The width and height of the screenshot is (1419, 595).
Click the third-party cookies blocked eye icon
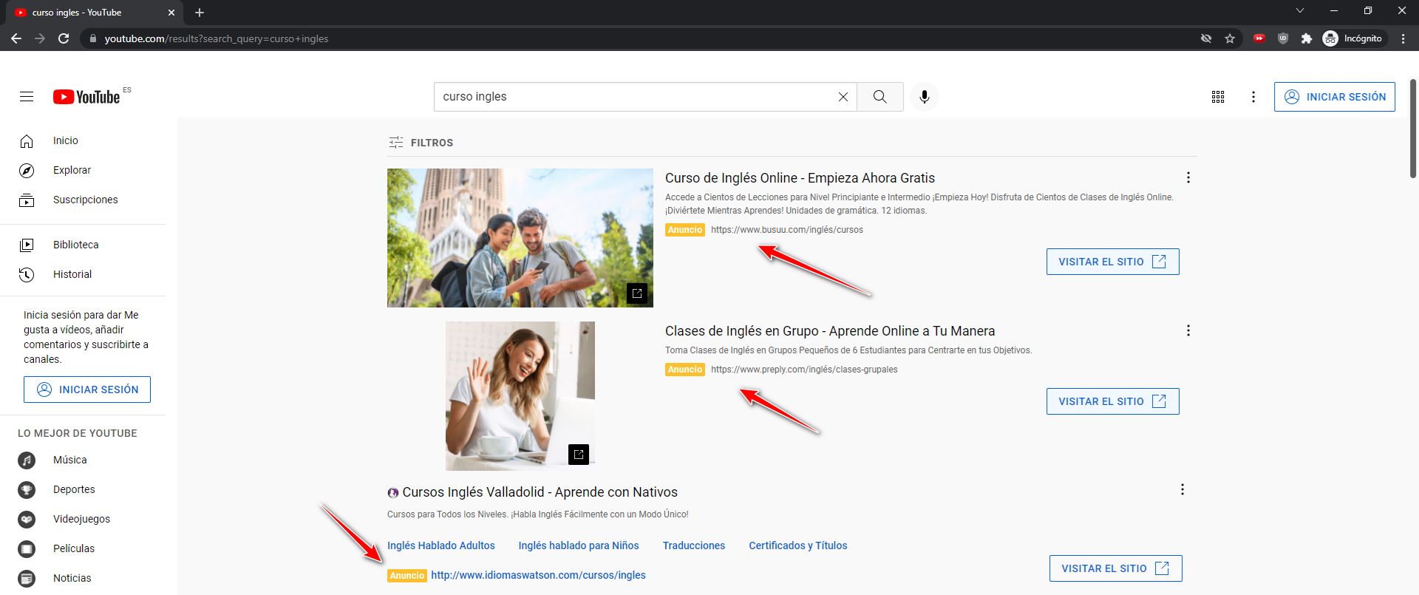1206,38
